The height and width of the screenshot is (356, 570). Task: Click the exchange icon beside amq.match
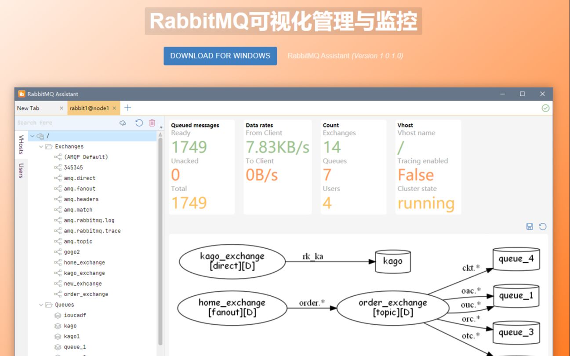[x=58, y=210]
